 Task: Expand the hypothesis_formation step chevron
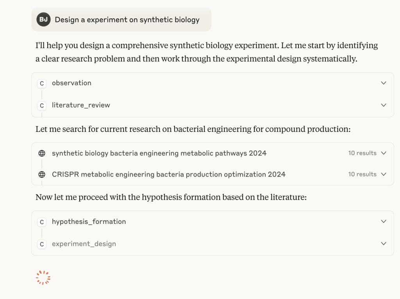(x=384, y=221)
